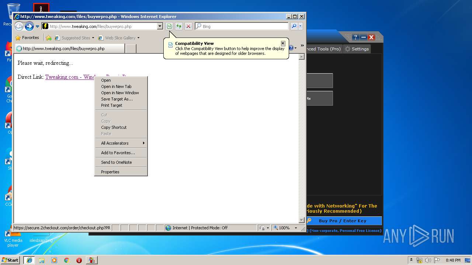The image size is (472, 265).
Task: Click the 8:48 PM system clock
Action: click(453, 260)
